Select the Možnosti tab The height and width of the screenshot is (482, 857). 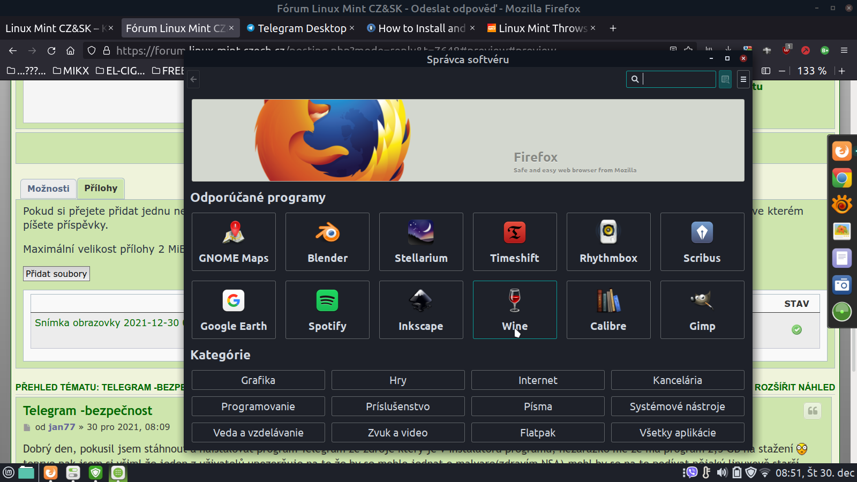tap(48, 189)
